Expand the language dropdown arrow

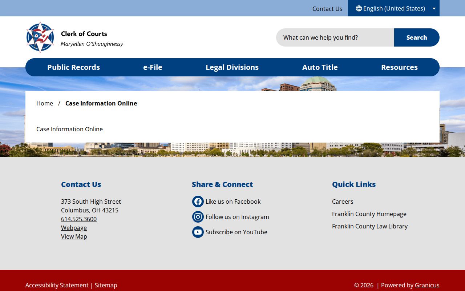point(434,9)
